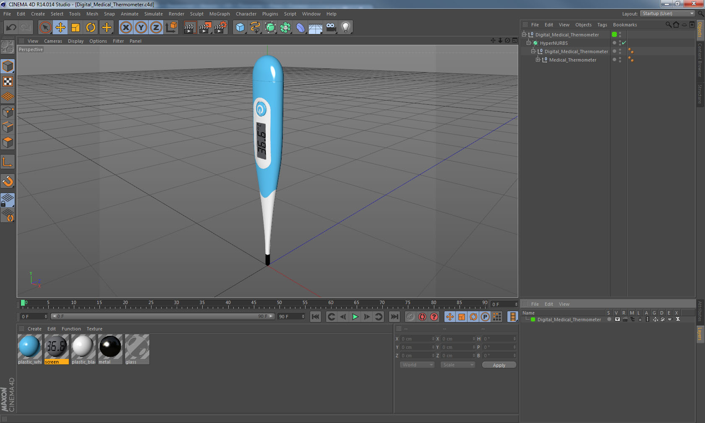Open the Array modeling objects icon
The width and height of the screenshot is (705, 423).
[x=285, y=28]
